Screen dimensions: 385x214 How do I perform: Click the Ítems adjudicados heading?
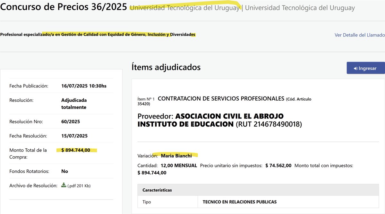point(167,67)
